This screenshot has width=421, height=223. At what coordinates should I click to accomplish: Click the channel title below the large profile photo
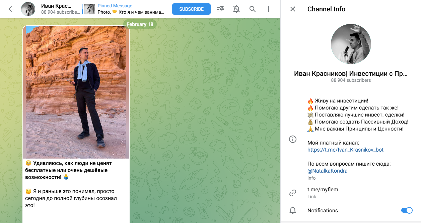351,73
